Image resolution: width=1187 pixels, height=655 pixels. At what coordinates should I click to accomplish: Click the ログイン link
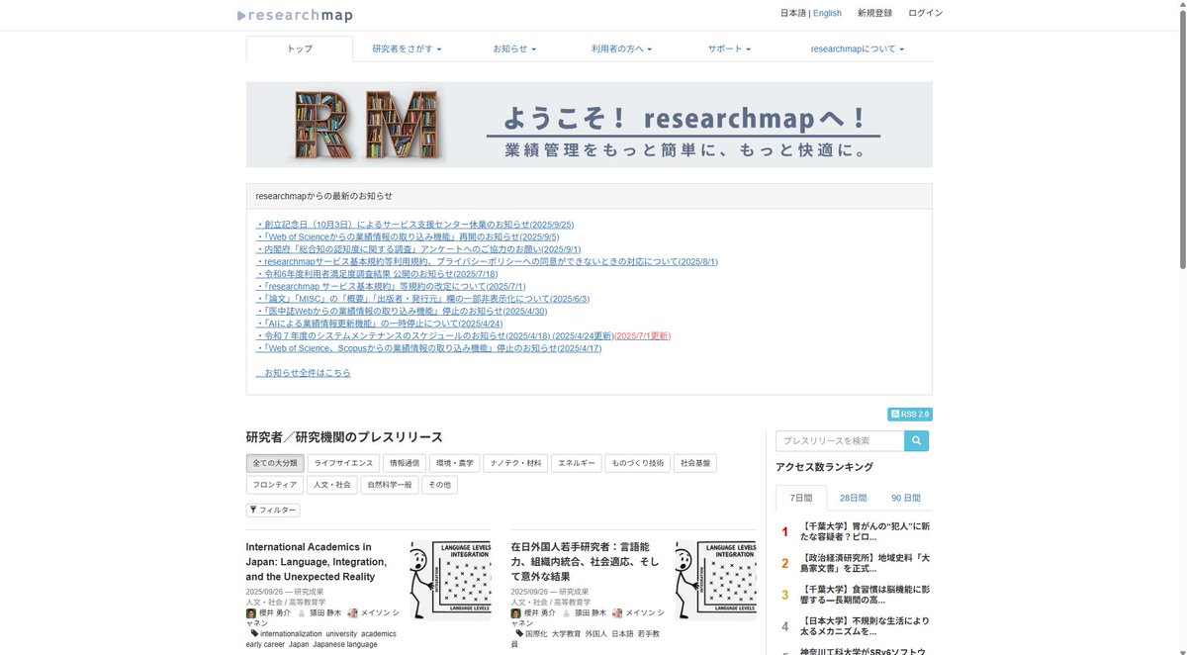click(x=926, y=13)
